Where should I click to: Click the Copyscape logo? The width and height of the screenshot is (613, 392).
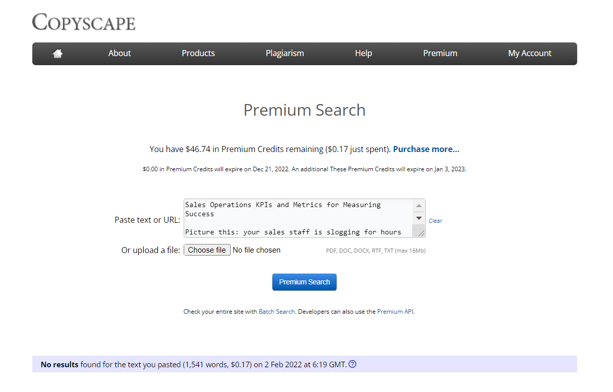point(84,22)
